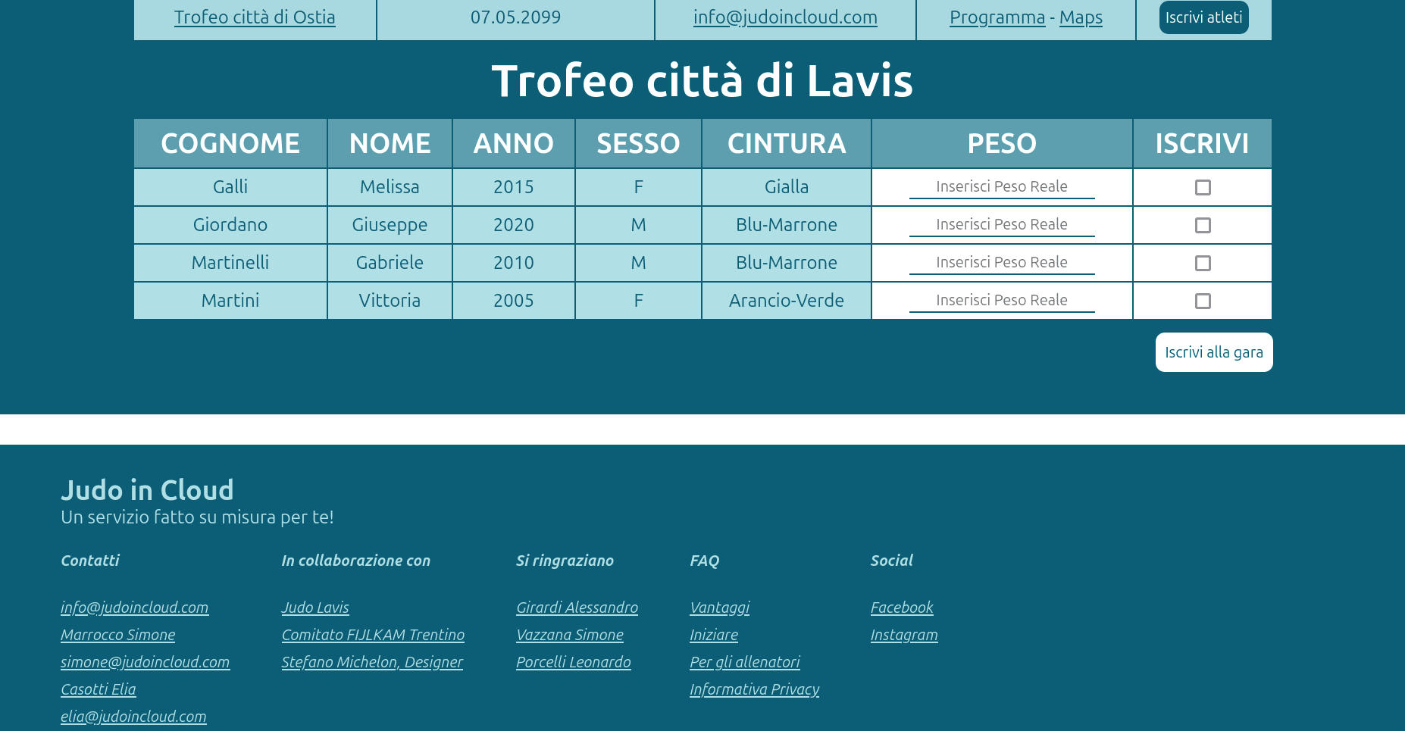Click the Per gli allenatori link
The height and width of the screenshot is (731, 1405).
point(744,662)
